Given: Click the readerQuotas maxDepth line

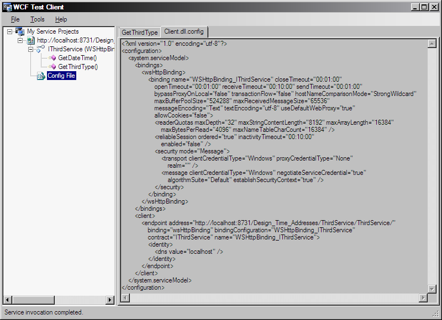Looking at the screenshot, I should [274, 122].
